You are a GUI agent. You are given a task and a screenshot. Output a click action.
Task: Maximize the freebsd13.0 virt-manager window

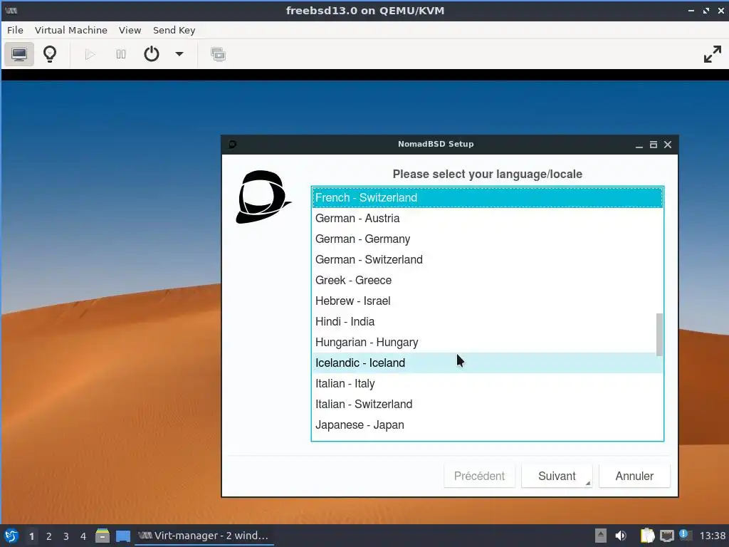(706, 10)
